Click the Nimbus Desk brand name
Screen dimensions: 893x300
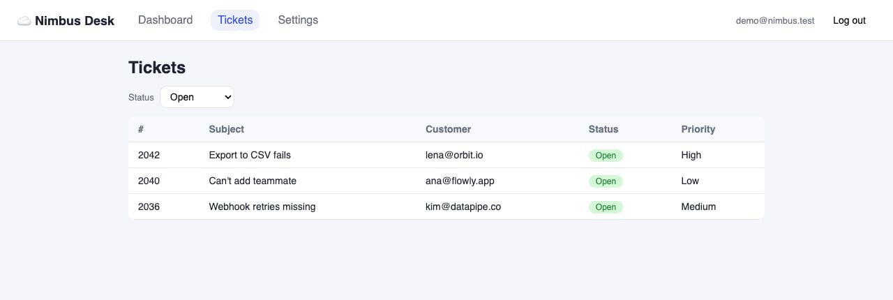click(75, 21)
